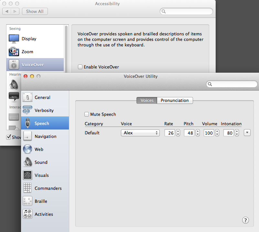Select keyboard icon in Accessibility sidebar
The image size is (259, 232).
14,117
